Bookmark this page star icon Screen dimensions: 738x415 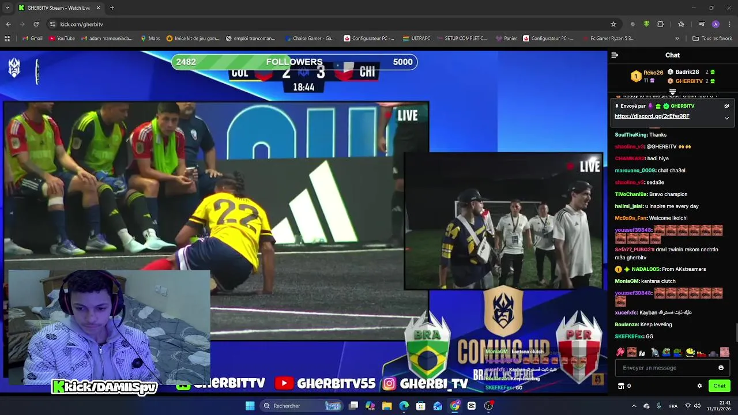pyautogui.click(x=613, y=24)
